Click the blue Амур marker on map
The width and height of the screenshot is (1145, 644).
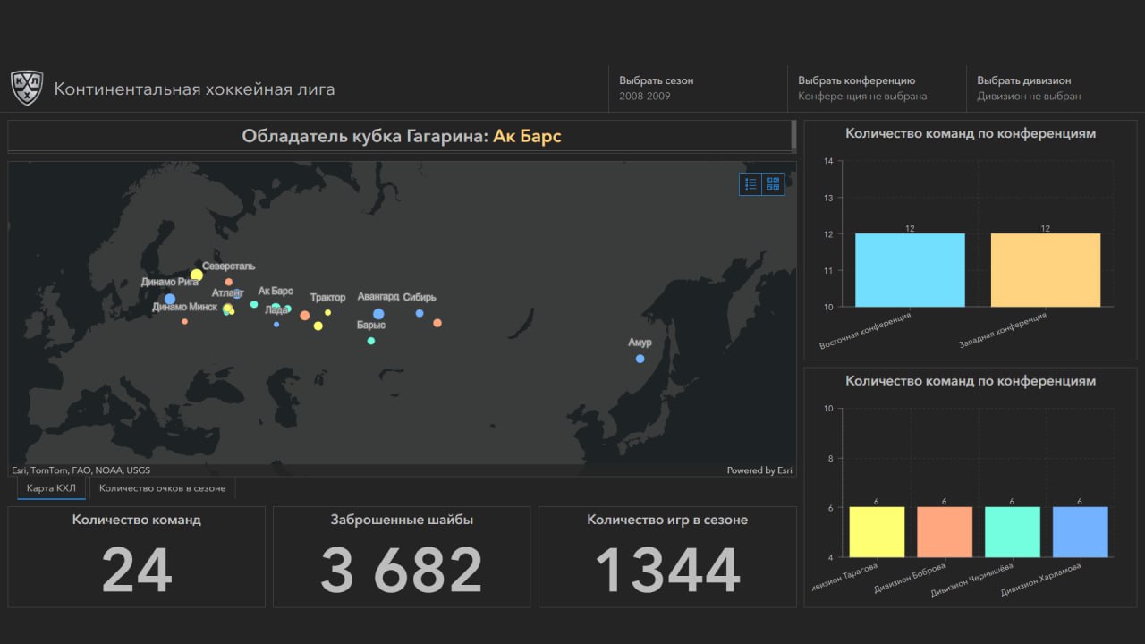tap(640, 359)
